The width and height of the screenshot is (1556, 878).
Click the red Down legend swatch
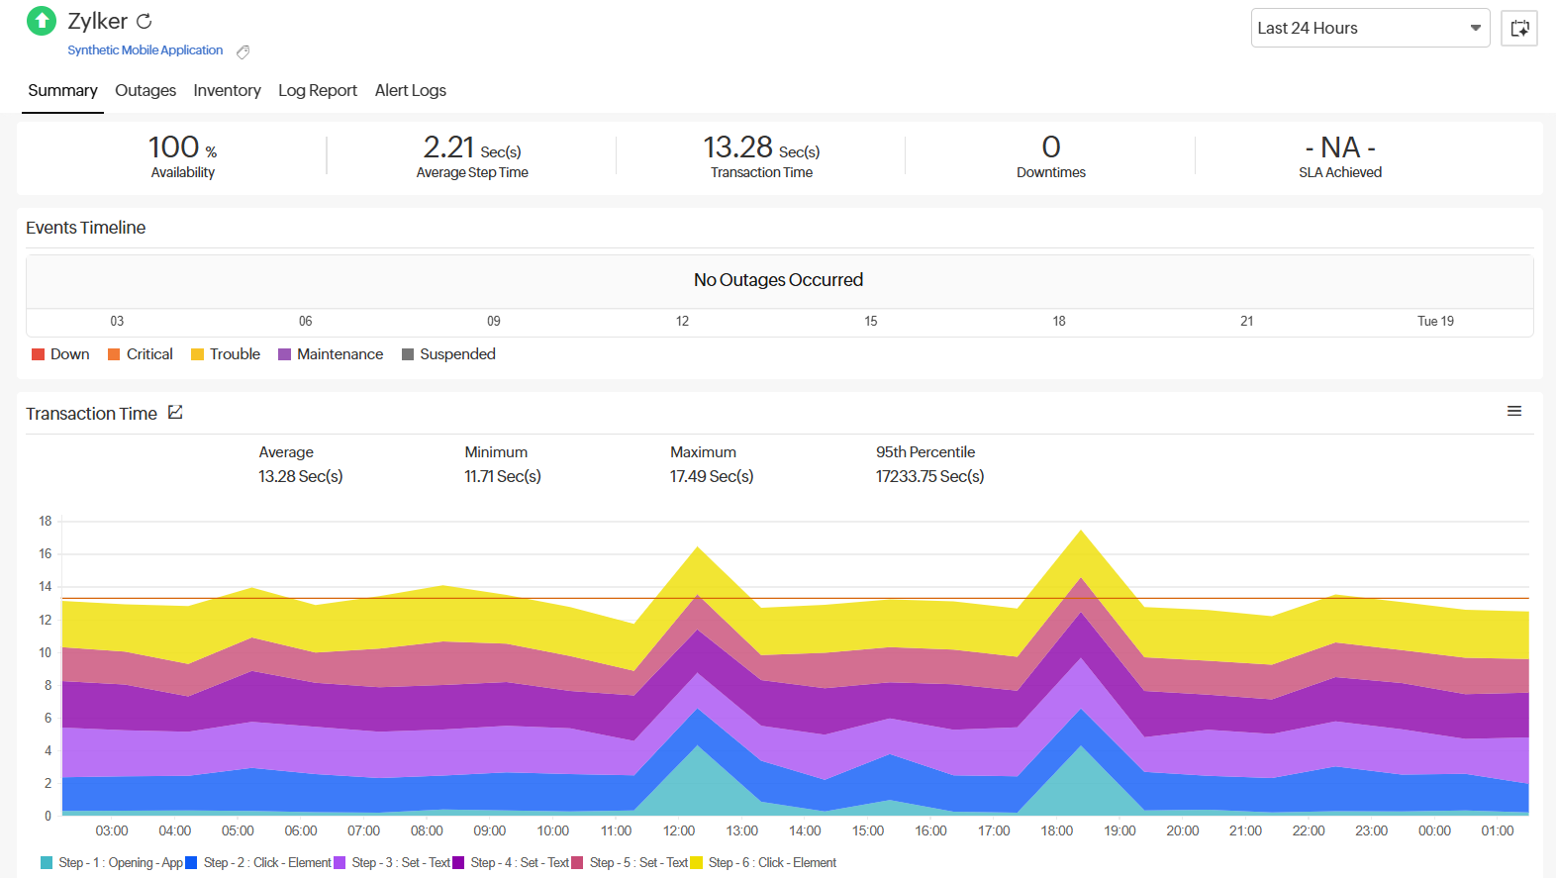click(38, 354)
